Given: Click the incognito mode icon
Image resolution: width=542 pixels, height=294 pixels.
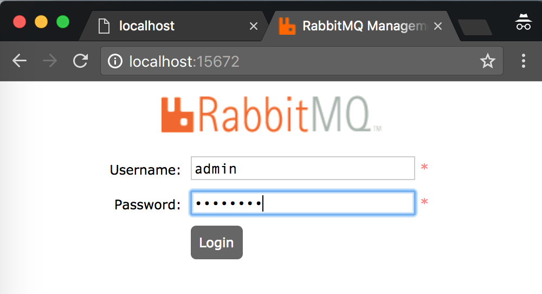Looking at the screenshot, I should click(524, 22).
